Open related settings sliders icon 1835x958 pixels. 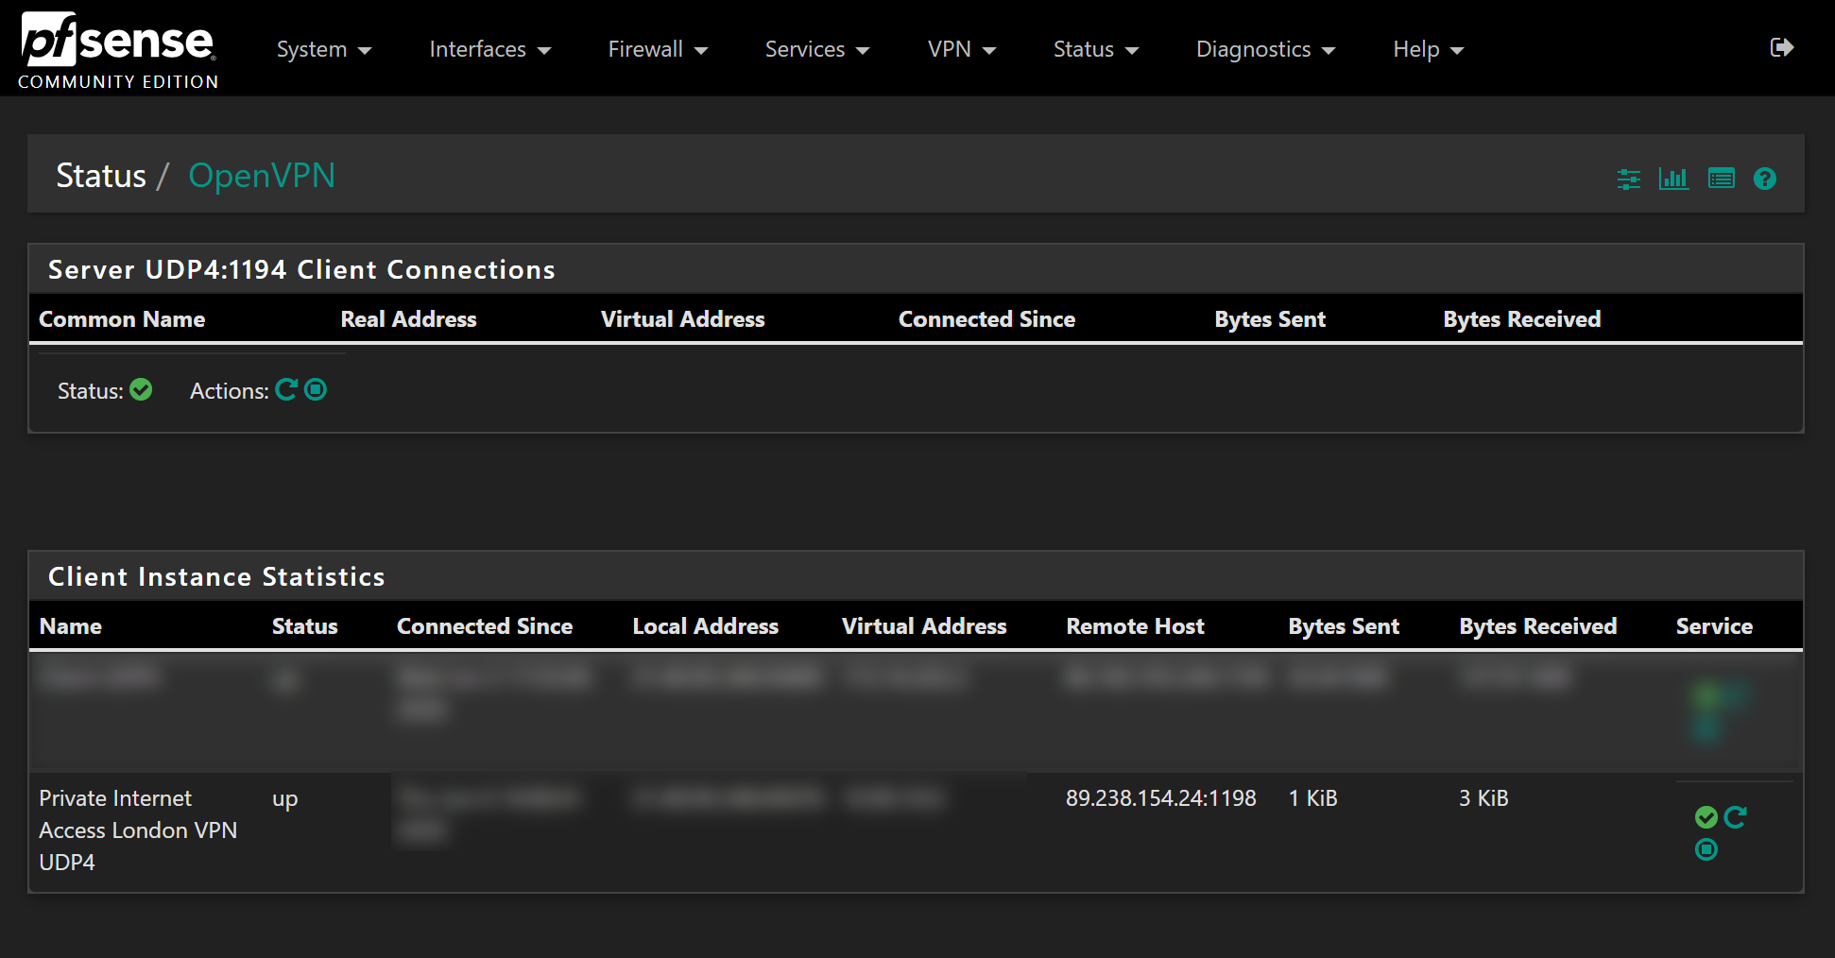pos(1628,179)
